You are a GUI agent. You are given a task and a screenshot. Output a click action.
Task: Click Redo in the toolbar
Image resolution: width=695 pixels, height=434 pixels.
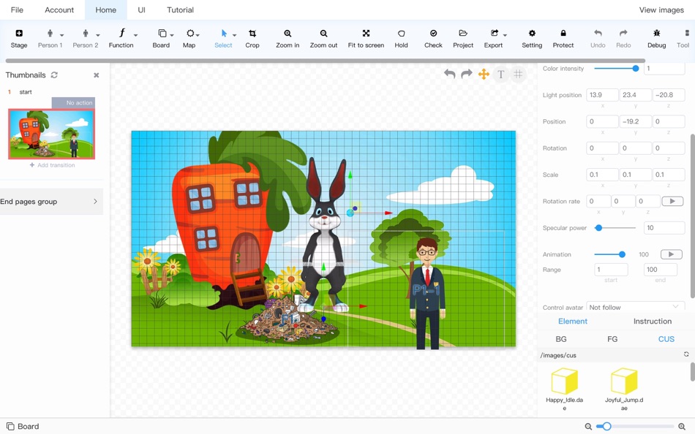point(623,39)
